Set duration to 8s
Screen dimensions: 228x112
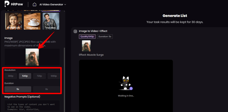[x=46, y=89]
